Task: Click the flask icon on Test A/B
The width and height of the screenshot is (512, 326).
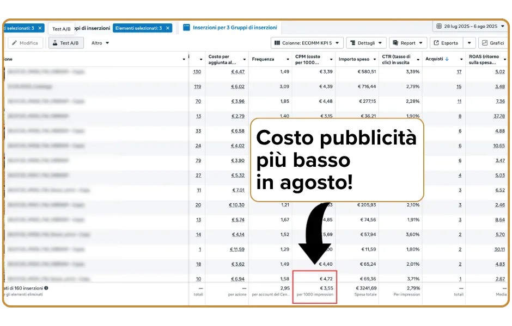Action: point(55,43)
